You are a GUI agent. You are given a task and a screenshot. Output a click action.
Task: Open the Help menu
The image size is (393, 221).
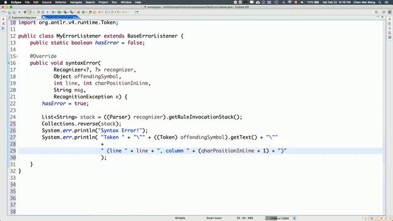pyautogui.click(x=138, y=2)
